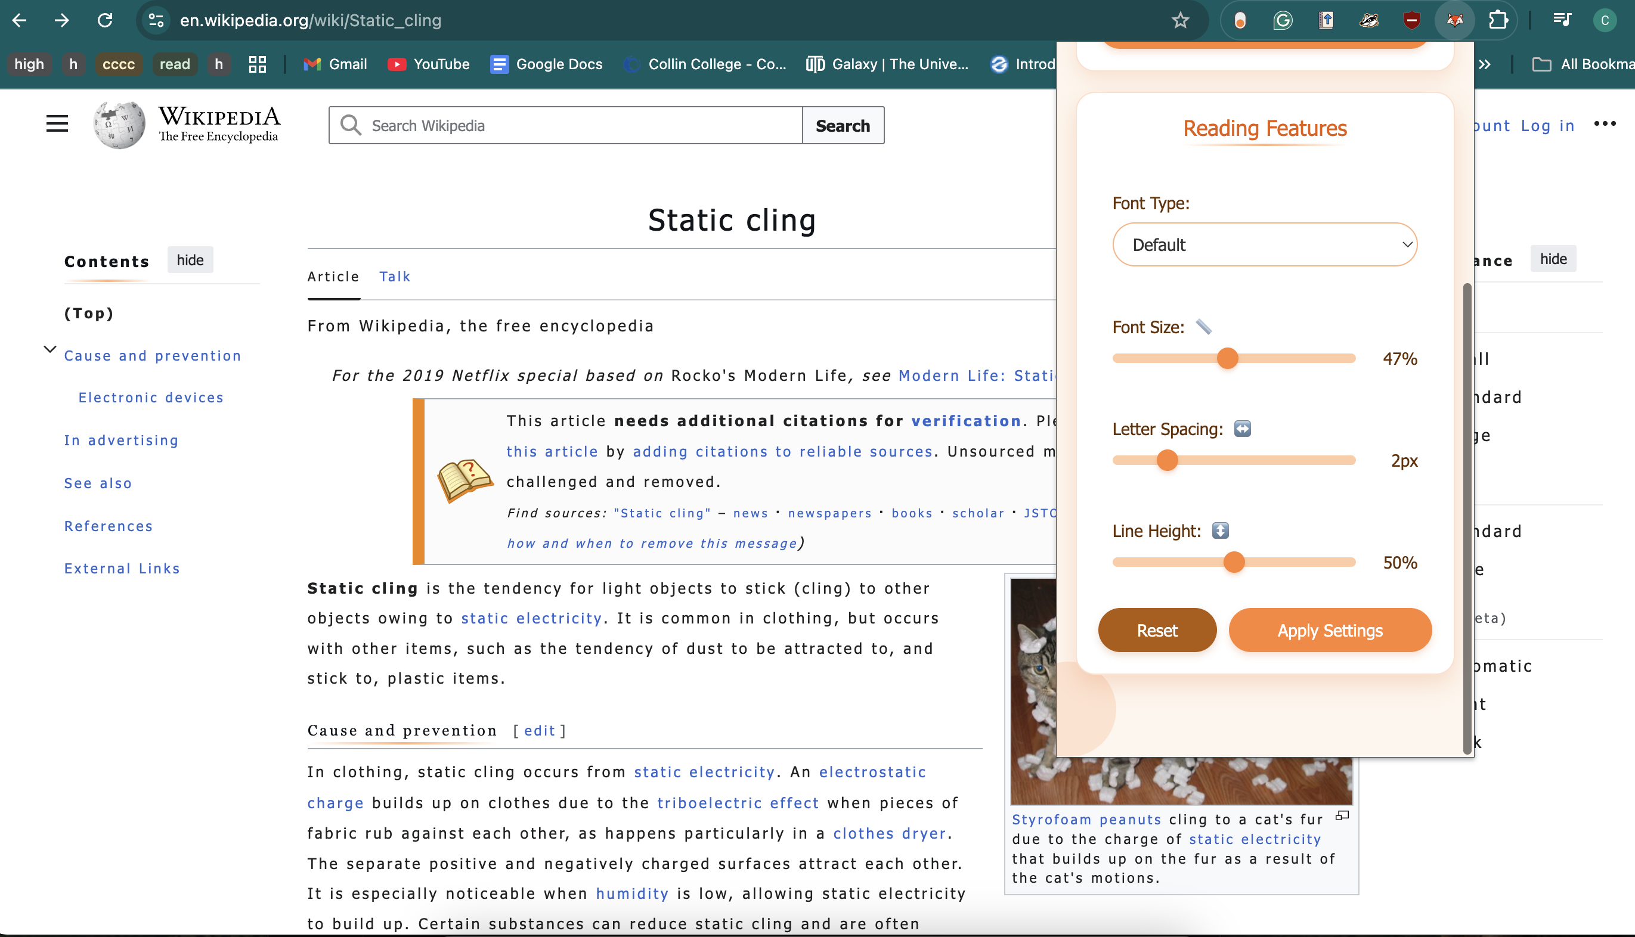The image size is (1635, 937).
Task: Click the Letter Spacing slider handle
Action: pos(1167,460)
